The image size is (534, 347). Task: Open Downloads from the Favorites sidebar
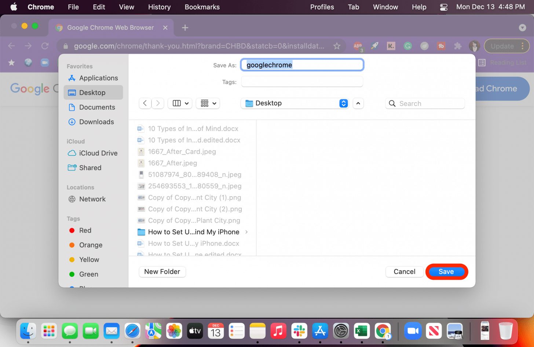97,121
